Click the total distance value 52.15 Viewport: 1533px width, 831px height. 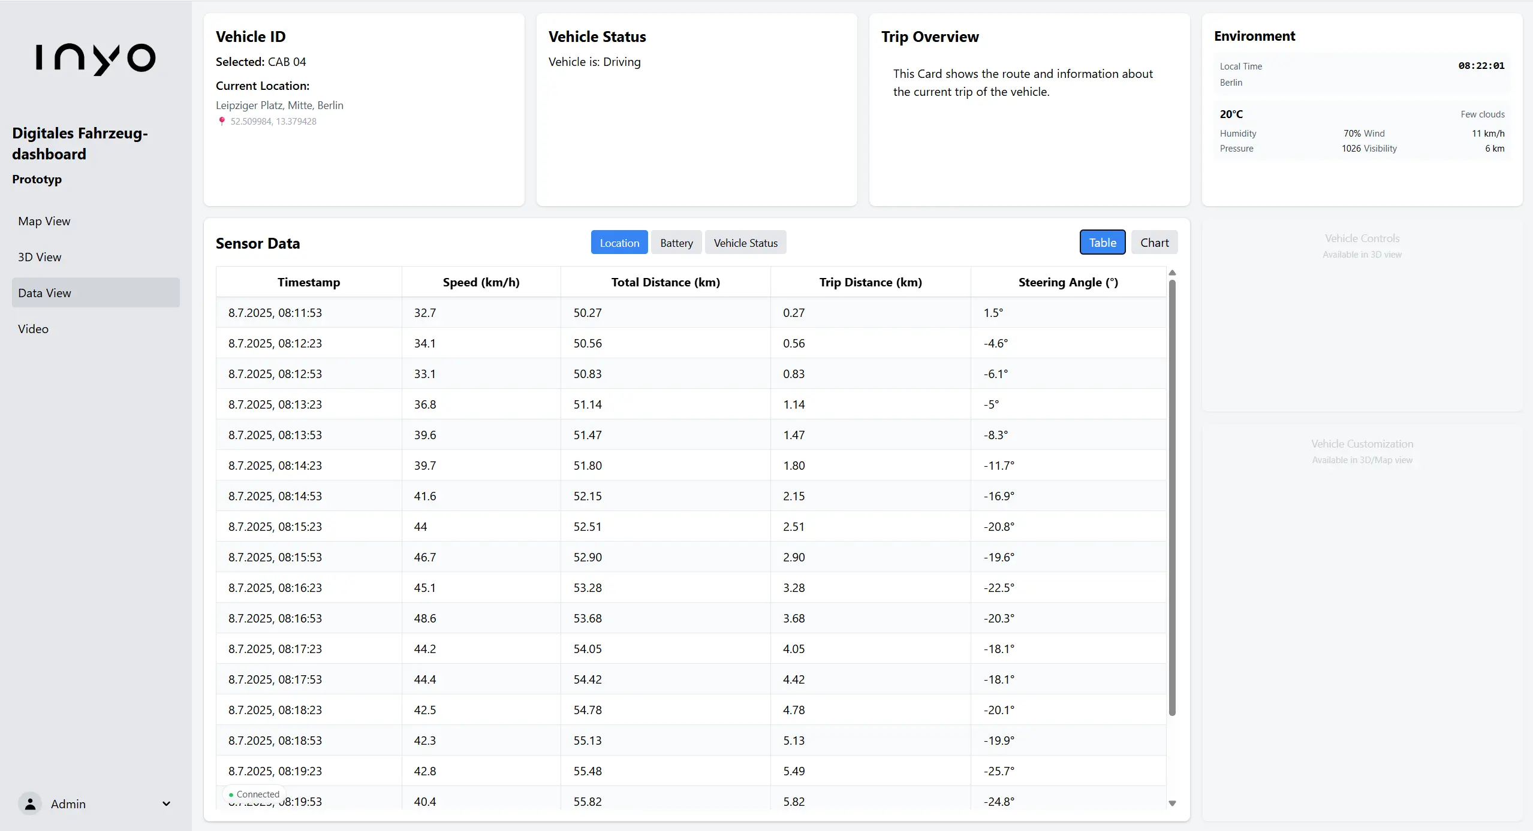588,496
